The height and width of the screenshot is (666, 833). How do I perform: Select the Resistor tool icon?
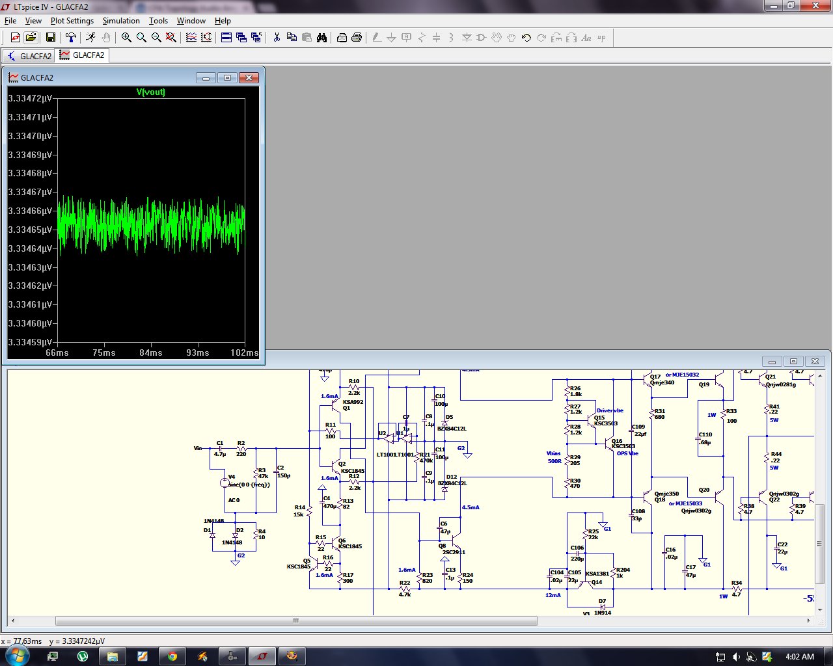click(x=422, y=38)
